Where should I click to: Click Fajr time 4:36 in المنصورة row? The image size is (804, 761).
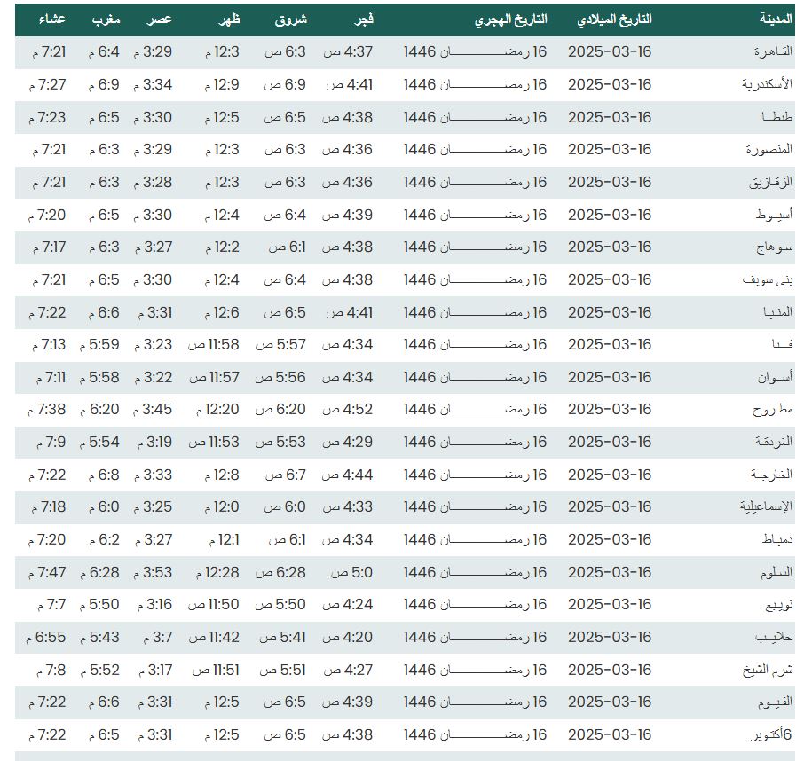tap(347, 150)
